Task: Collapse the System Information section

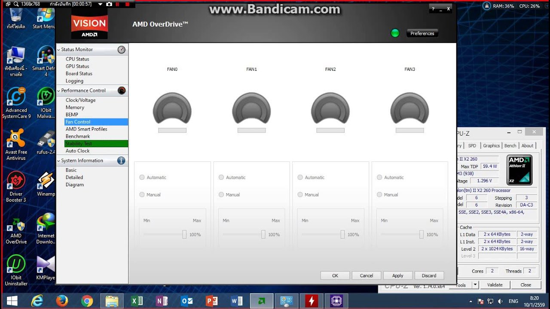Action: click(58, 161)
